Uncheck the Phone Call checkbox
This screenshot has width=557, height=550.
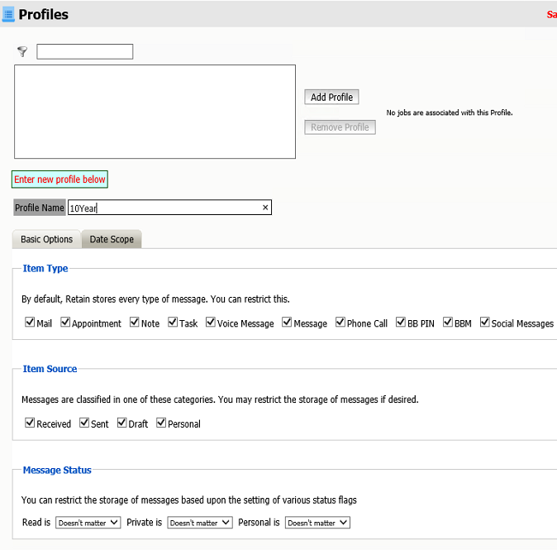[x=340, y=323]
